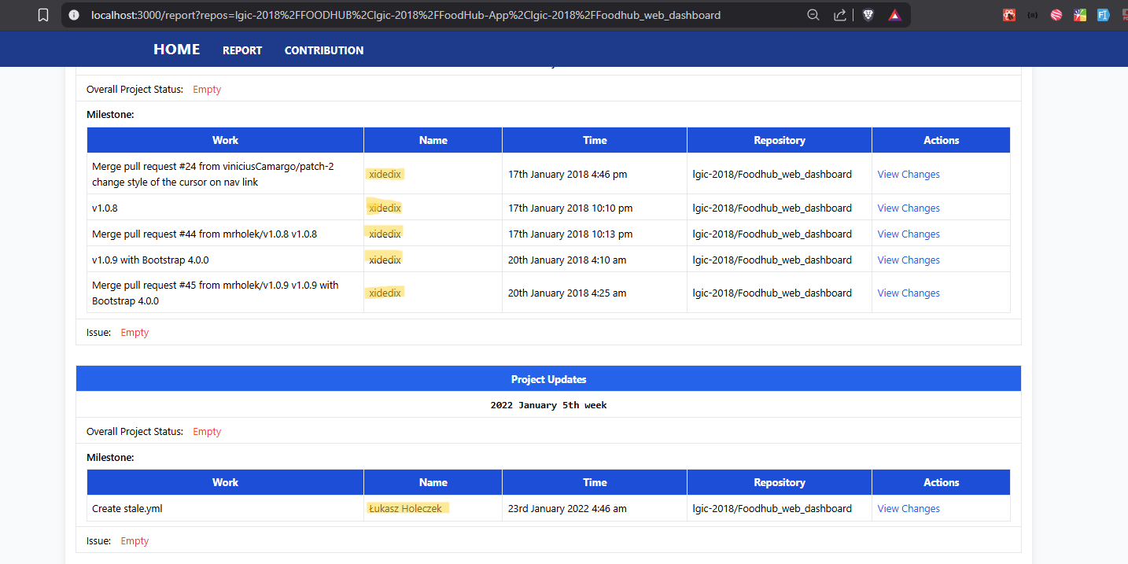The image size is (1128, 564).
Task: Click the bookmark icon left of address bar
Action: coord(43,15)
